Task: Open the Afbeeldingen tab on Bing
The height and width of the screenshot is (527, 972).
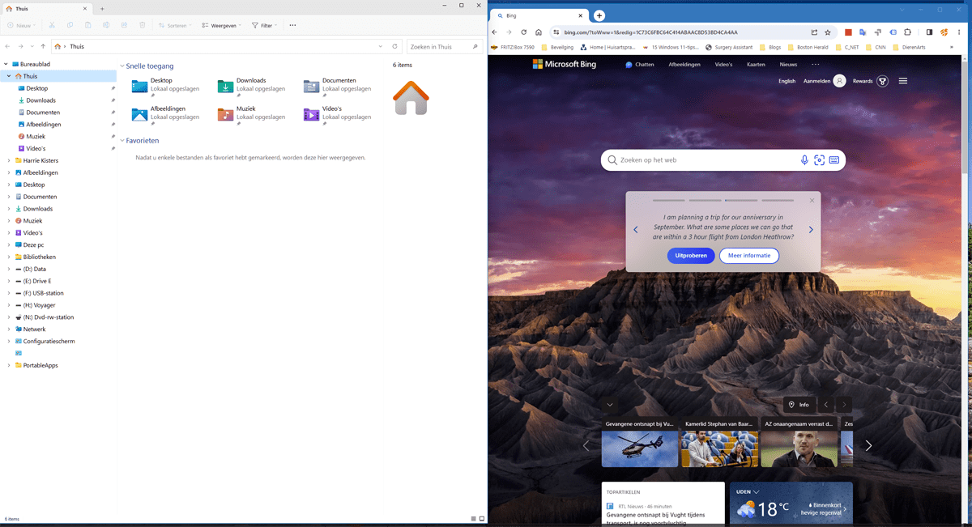Action: click(684, 64)
